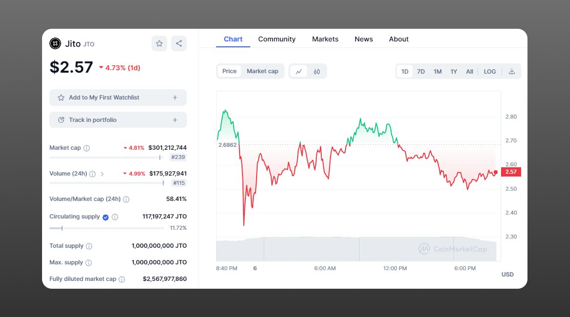Click Track in portfolio
The height and width of the screenshot is (317, 570).
tap(117, 119)
